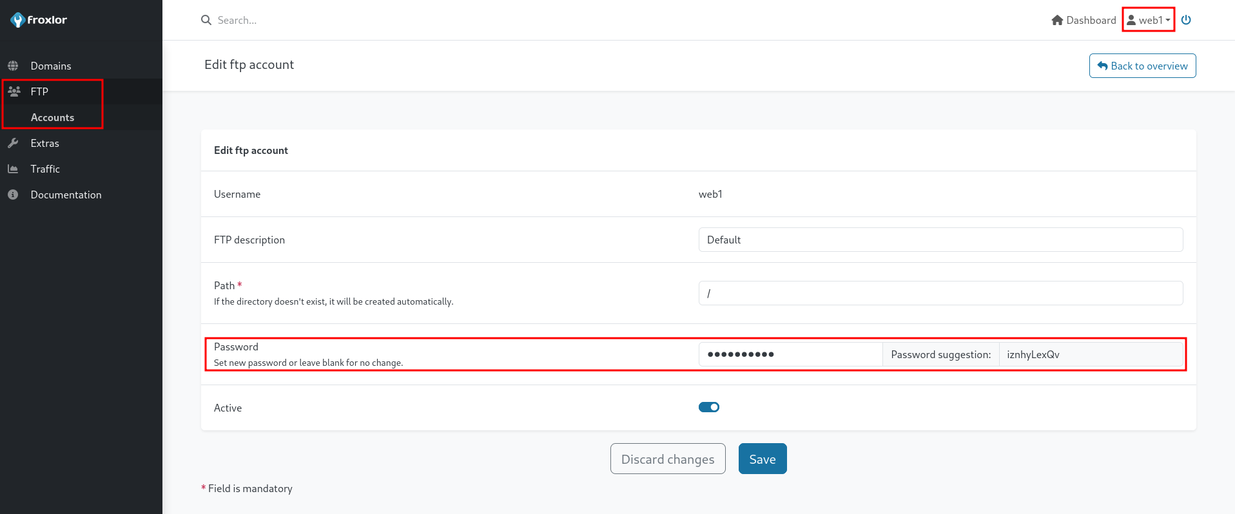The image size is (1235, 514).
Task: Click the search magnifier icon
Action: click(206, 20)
